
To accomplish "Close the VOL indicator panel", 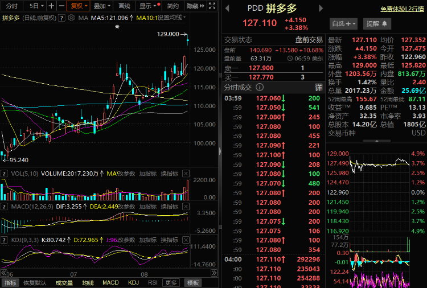I will [186, 174].
